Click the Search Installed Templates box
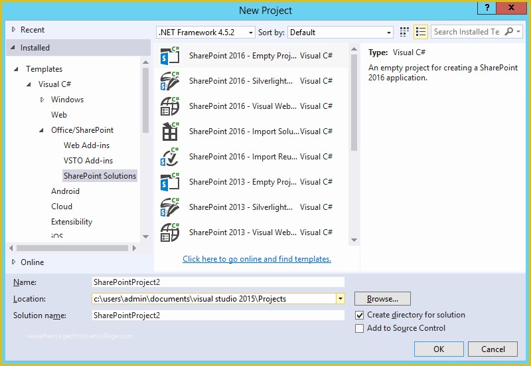Image resolution: width=531 pixels, height=366 pixels. click(x=467, y=31)
